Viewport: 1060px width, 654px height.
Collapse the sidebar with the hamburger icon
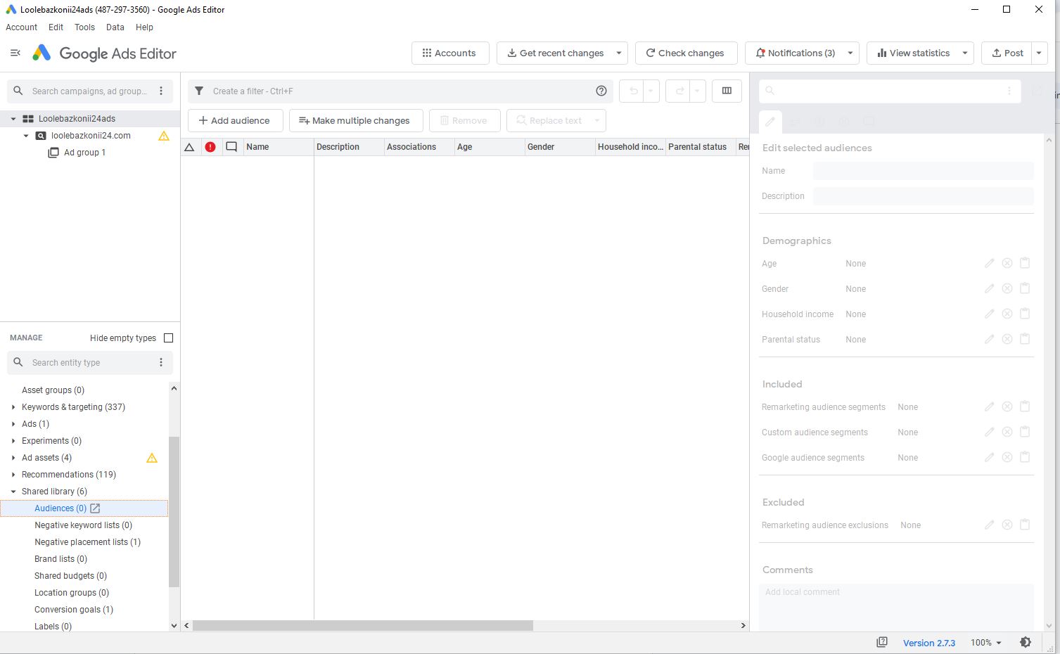coord(15,53)
